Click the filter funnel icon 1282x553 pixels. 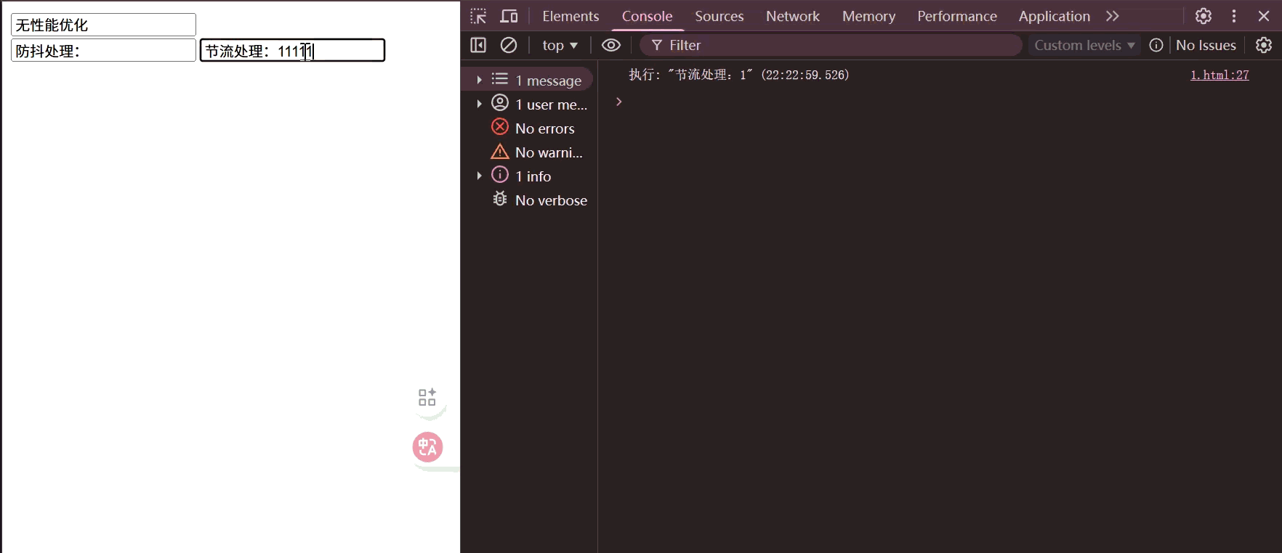tap(657, 45)
